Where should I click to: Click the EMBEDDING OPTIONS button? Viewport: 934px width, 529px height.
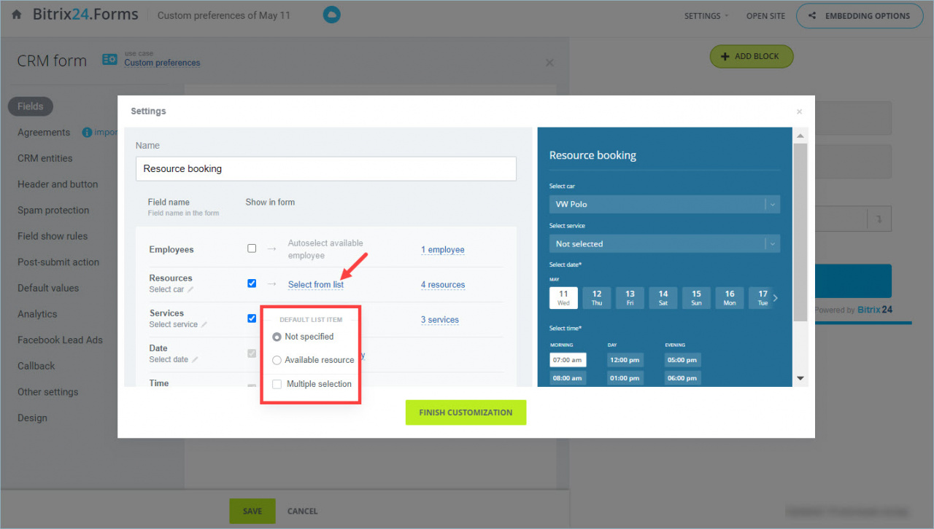(859, 16)
